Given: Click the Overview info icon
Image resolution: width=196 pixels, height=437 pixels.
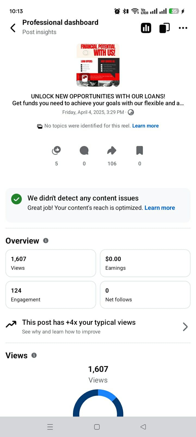Looking at the screenshot, I should pyautogui.click(x=46, y=241).
